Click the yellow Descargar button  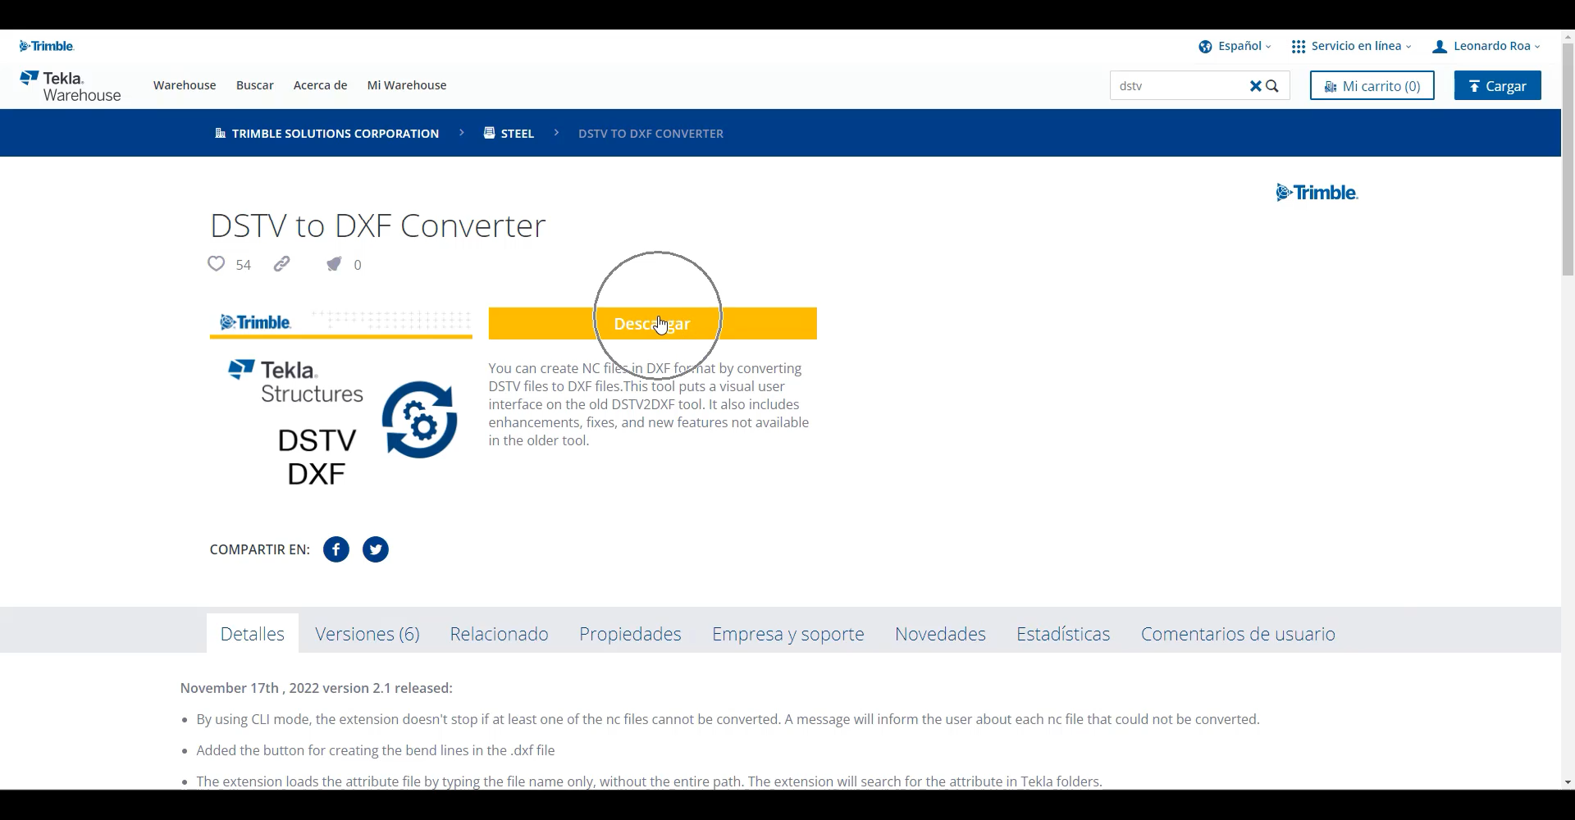coord(653,324)
